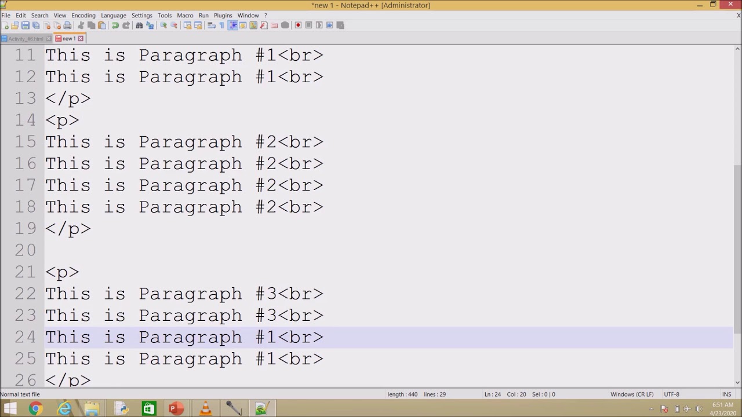Image resolution: width=742 pixels, height=417 pixels.
Task: Open the ? help menu
Action: (265, 16)
